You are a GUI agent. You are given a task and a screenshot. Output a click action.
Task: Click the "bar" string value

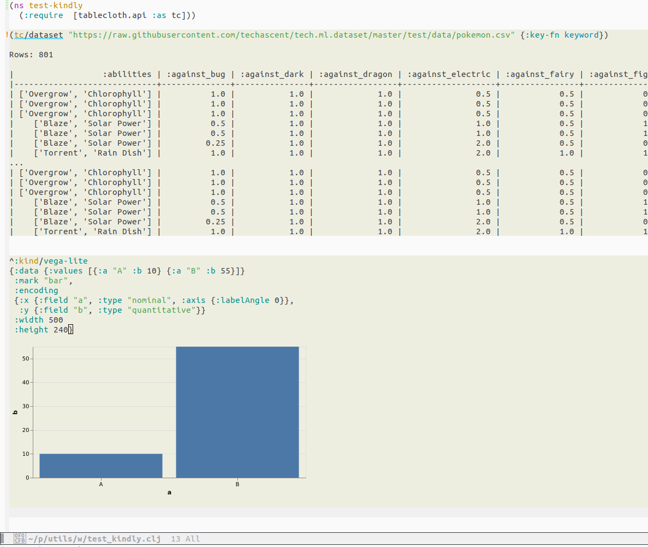point(56,281)
